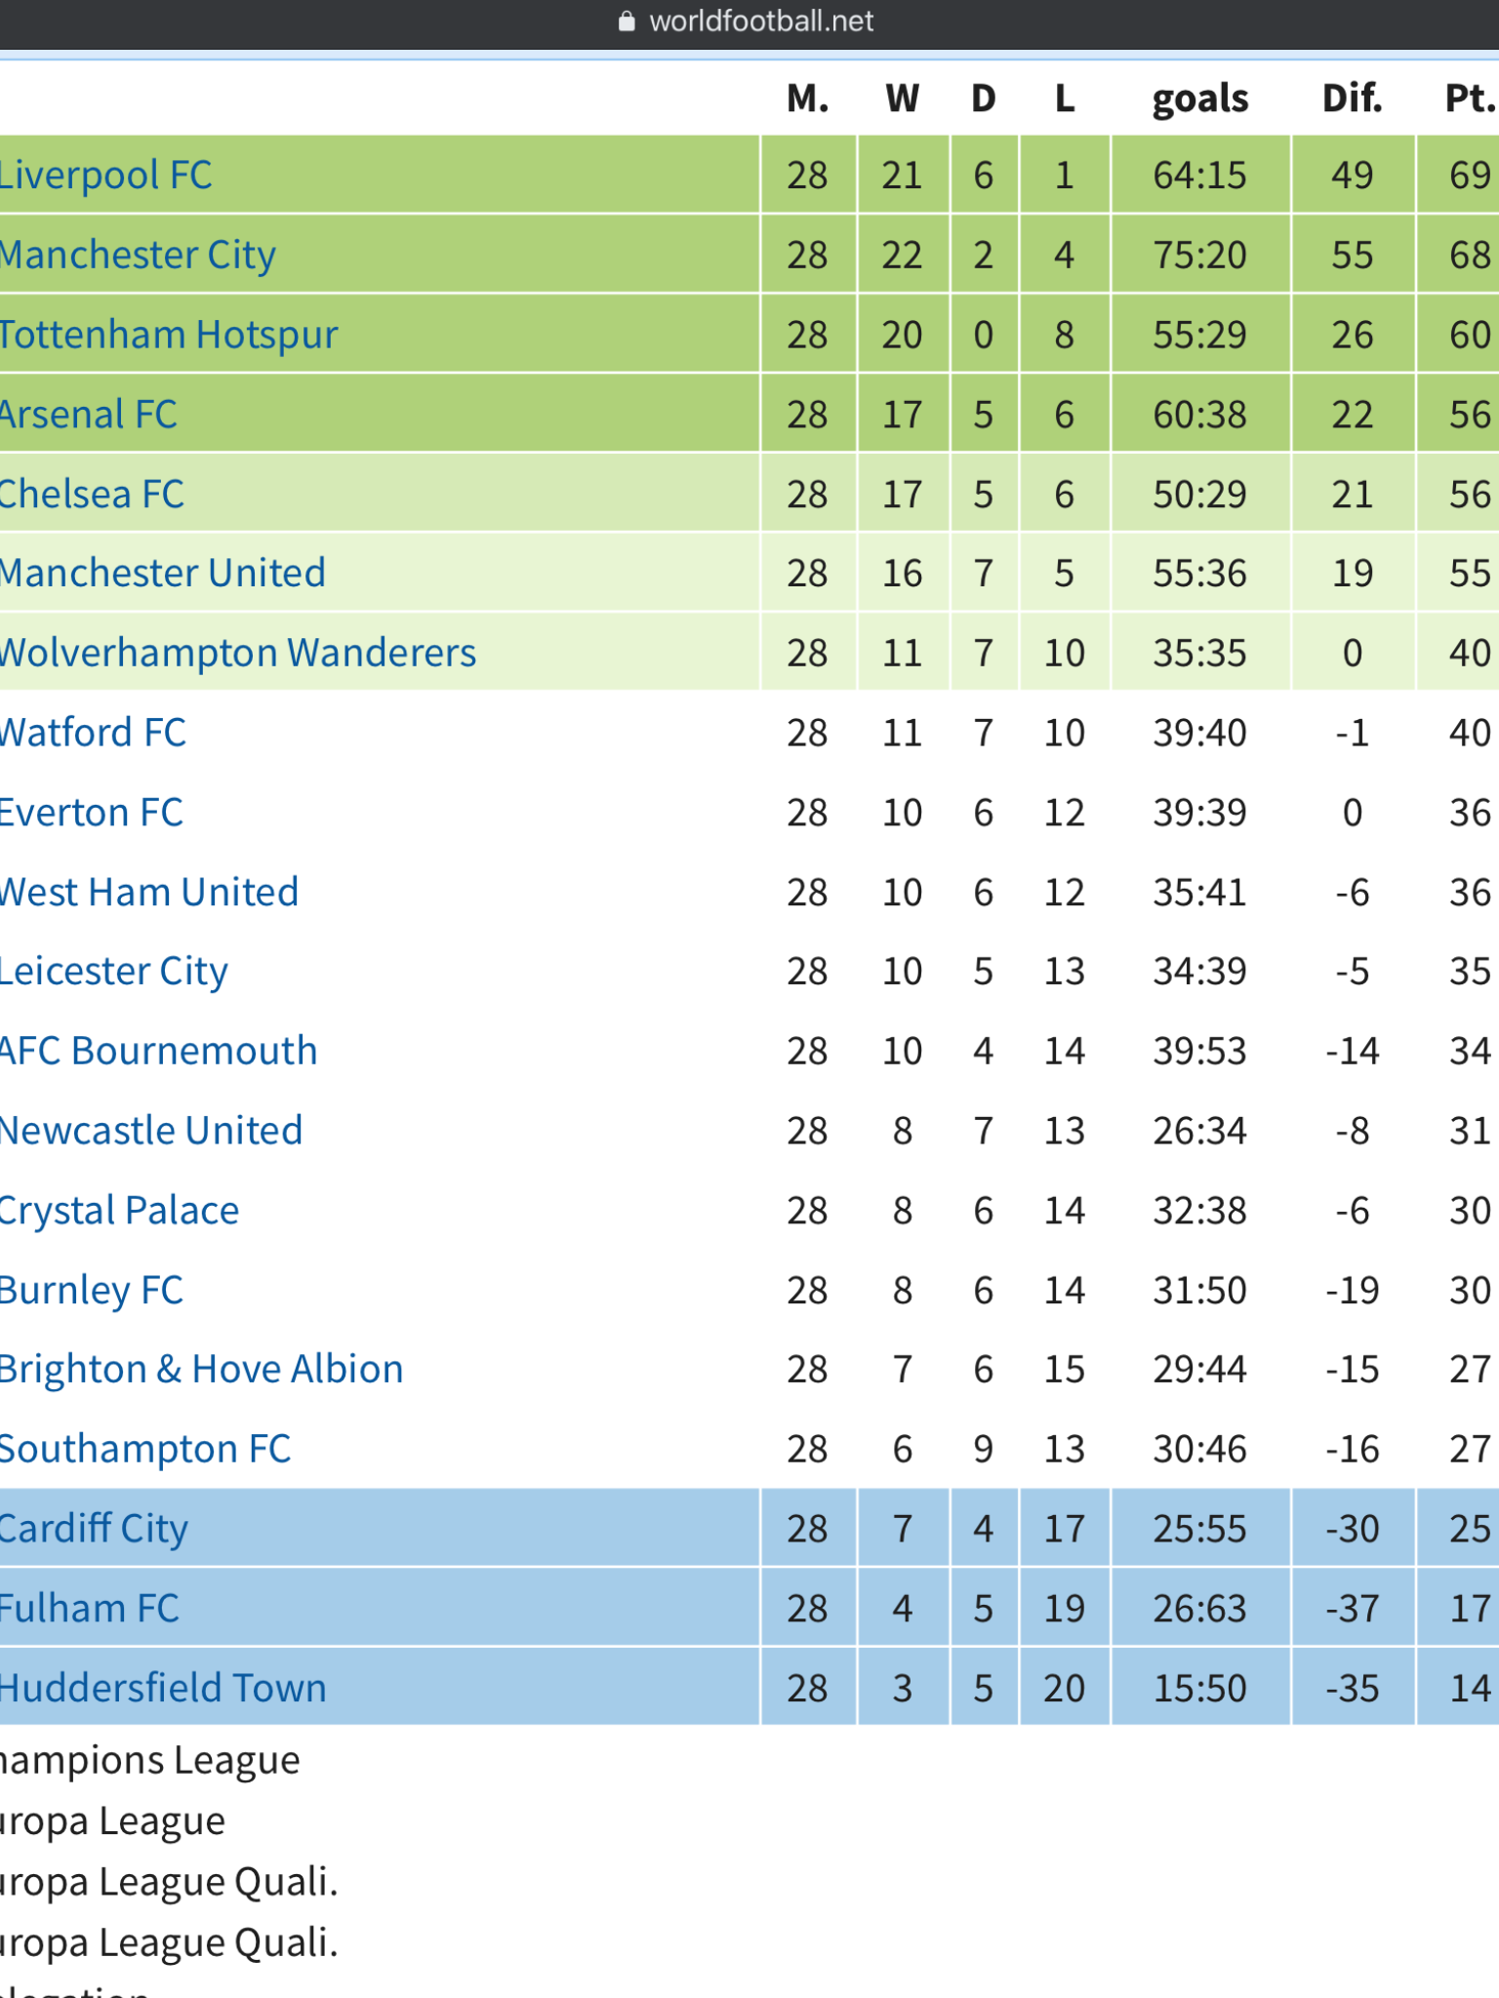Open the Leicester City team link

(x=113, y=973)
